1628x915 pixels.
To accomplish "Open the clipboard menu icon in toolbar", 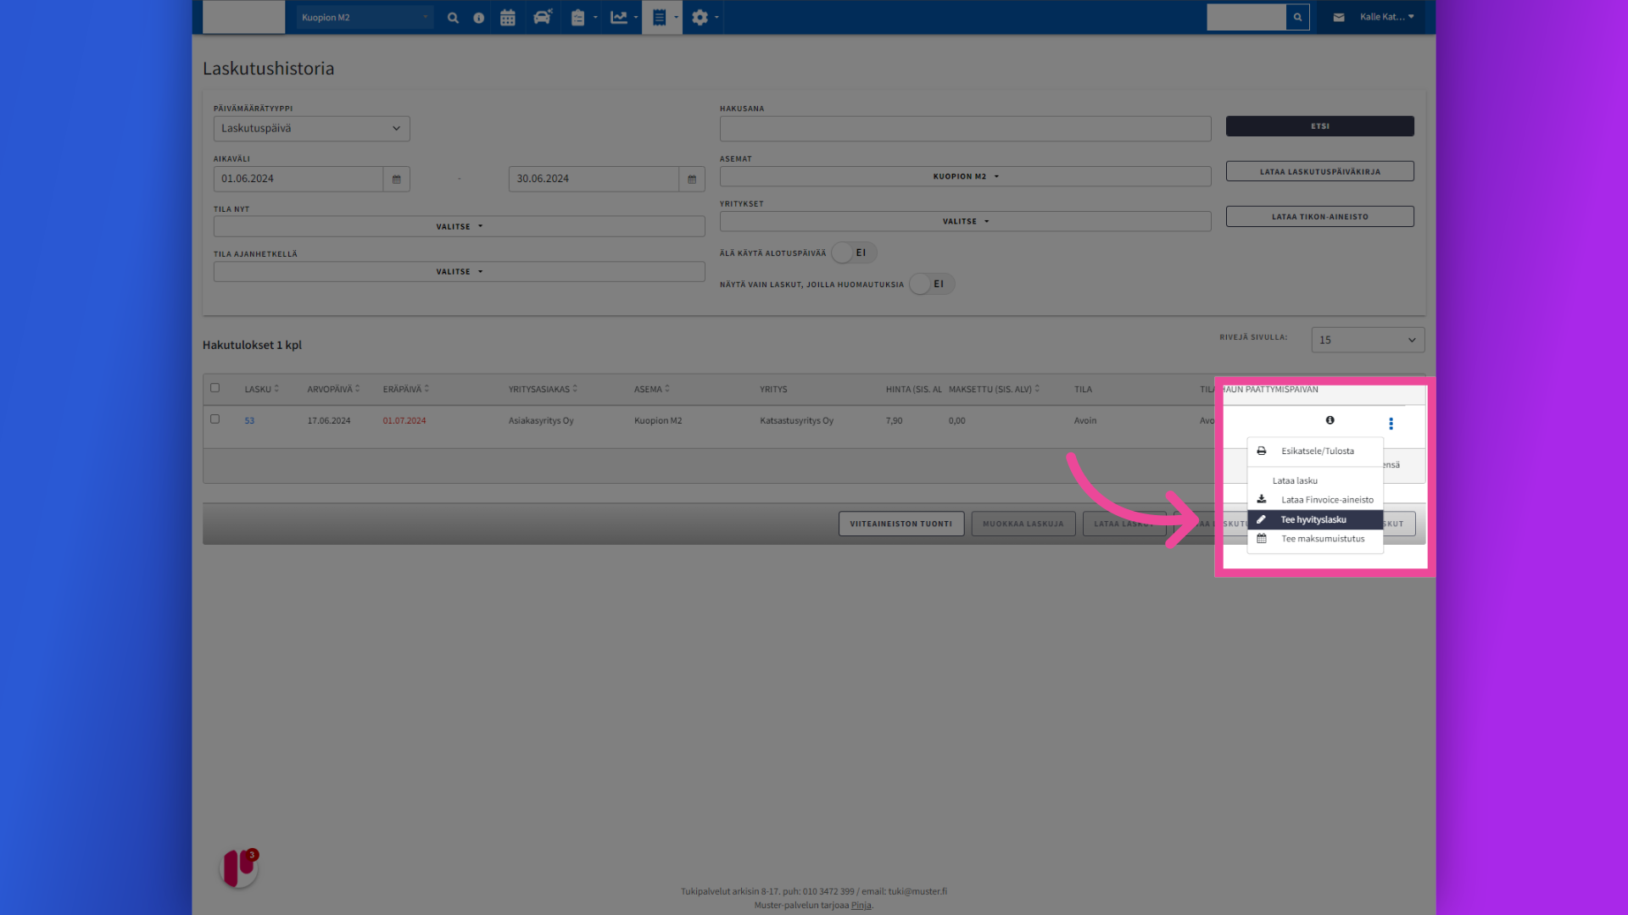I will 578,17.
